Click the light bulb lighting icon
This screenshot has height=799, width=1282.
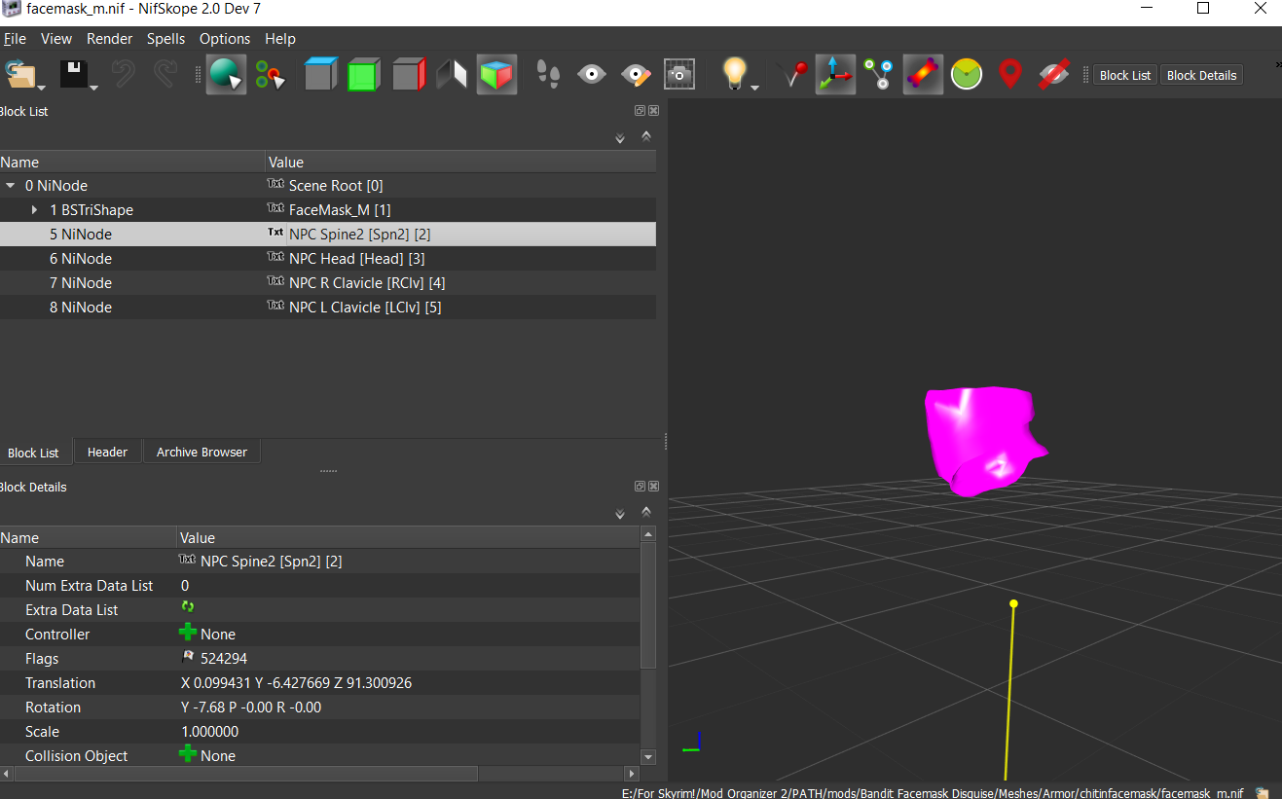pyautogui.click(x=733, y=74)
